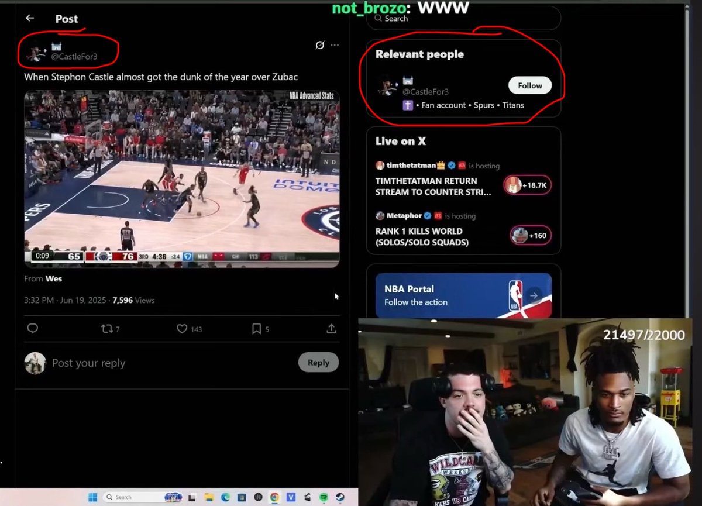Open the Metaphor host name
This screenshot has height=506, width=702.
404,216
